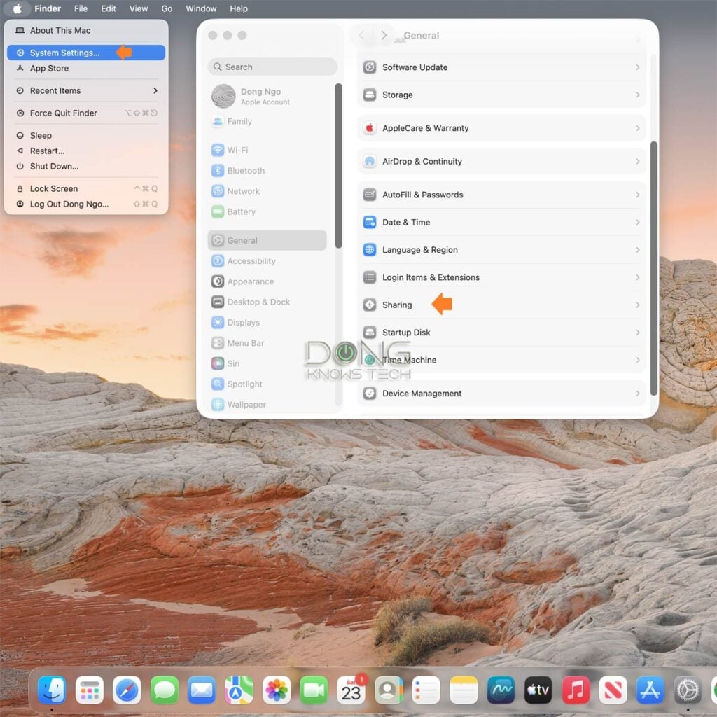The image size is (717, 717).
Task: Open Startup Disk row chevron
Action: [x=637, y=333]
